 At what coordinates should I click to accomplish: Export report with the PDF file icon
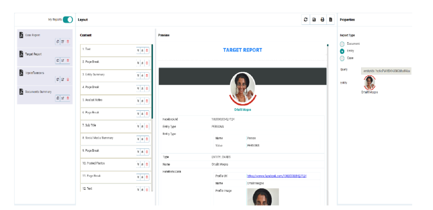[x=331, y=19]
